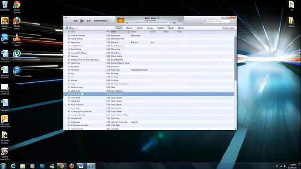This screenshot has height=169, width=301.
Task: Switch to the Songs tab
Action: pyautogui.click(x=119, y=28)
